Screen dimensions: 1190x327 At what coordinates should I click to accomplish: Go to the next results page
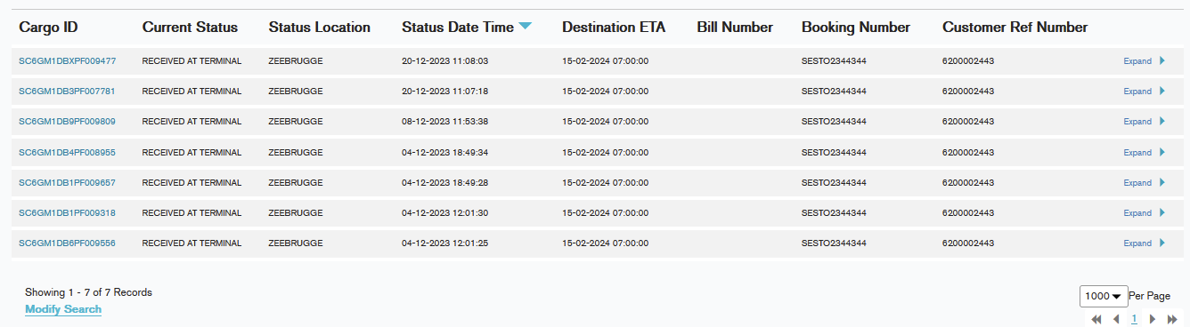point(1153,319)
